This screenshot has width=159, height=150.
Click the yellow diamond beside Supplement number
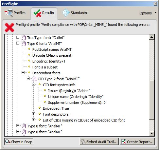pos(45,102)
